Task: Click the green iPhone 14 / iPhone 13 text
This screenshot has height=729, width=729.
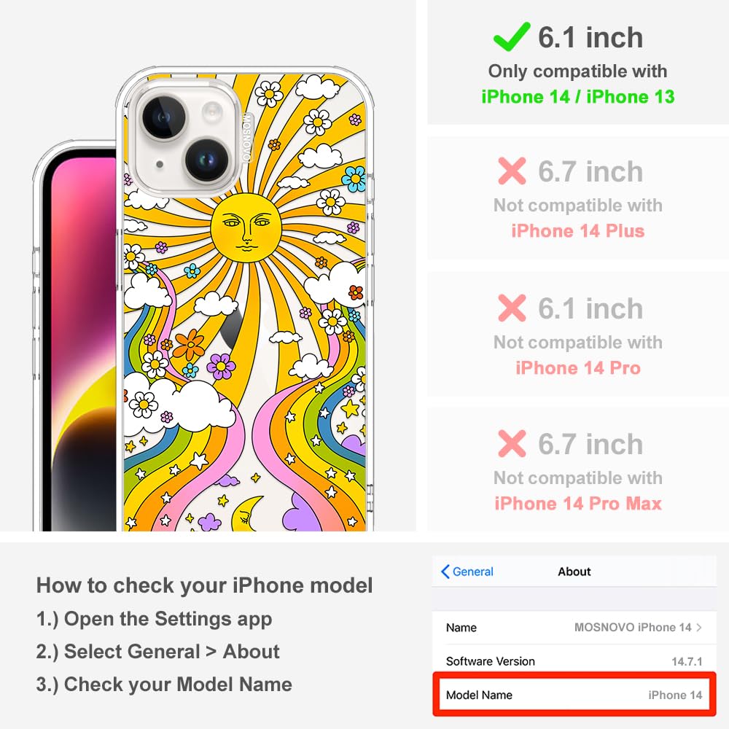Action: (577, 97)
